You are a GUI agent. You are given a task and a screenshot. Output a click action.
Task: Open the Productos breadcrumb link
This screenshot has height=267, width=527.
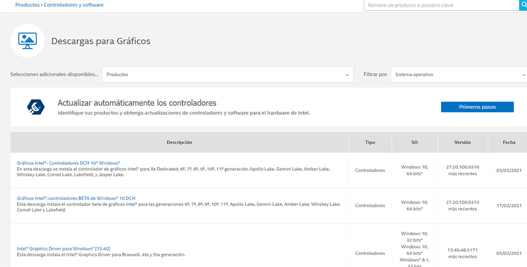(27, 5)
